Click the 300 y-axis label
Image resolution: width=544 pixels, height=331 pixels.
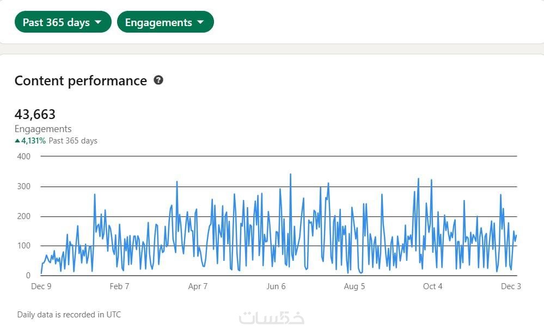(x=23, y=186)
